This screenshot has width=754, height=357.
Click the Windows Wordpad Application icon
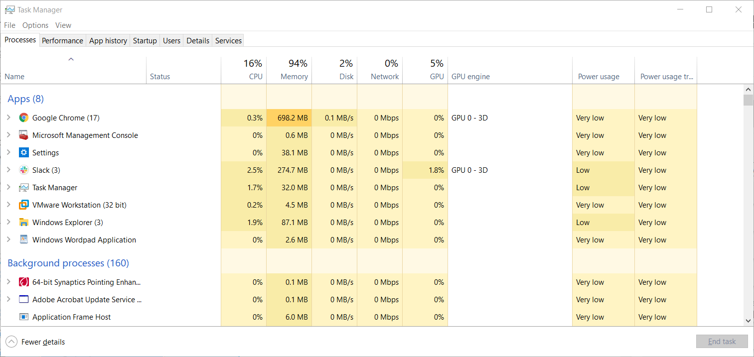click(23, 240)
